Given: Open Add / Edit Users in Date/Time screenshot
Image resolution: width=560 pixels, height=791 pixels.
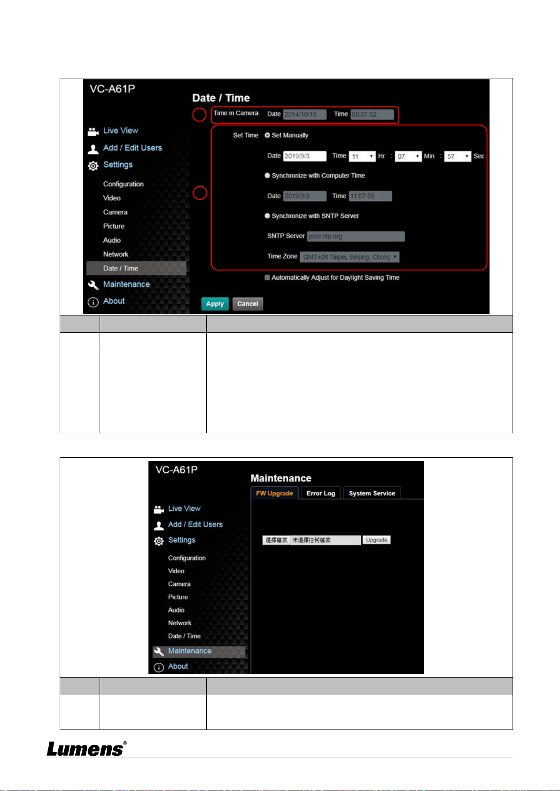Looking at the screenshot, I should 132,148.
